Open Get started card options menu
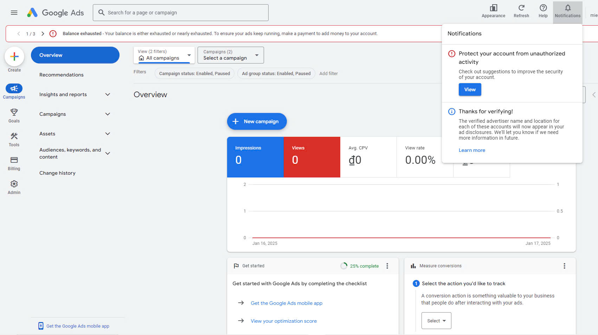This screenshot has width=598, height=335. point(387,266)
